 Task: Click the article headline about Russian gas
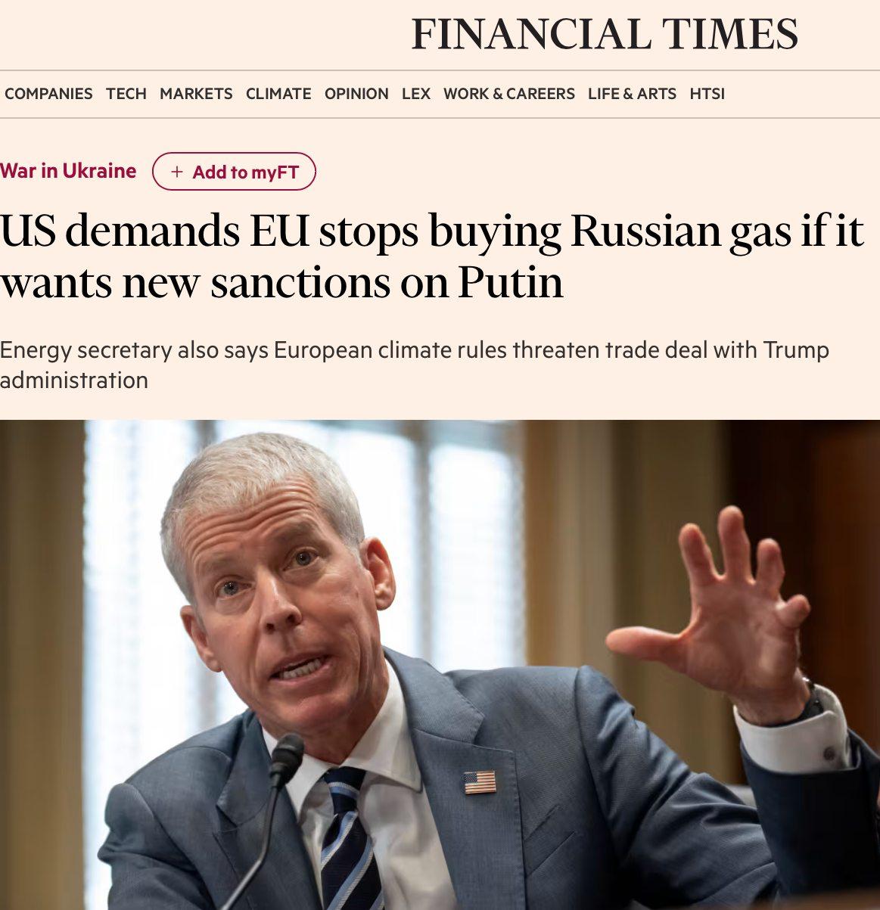tap(431, 256)
